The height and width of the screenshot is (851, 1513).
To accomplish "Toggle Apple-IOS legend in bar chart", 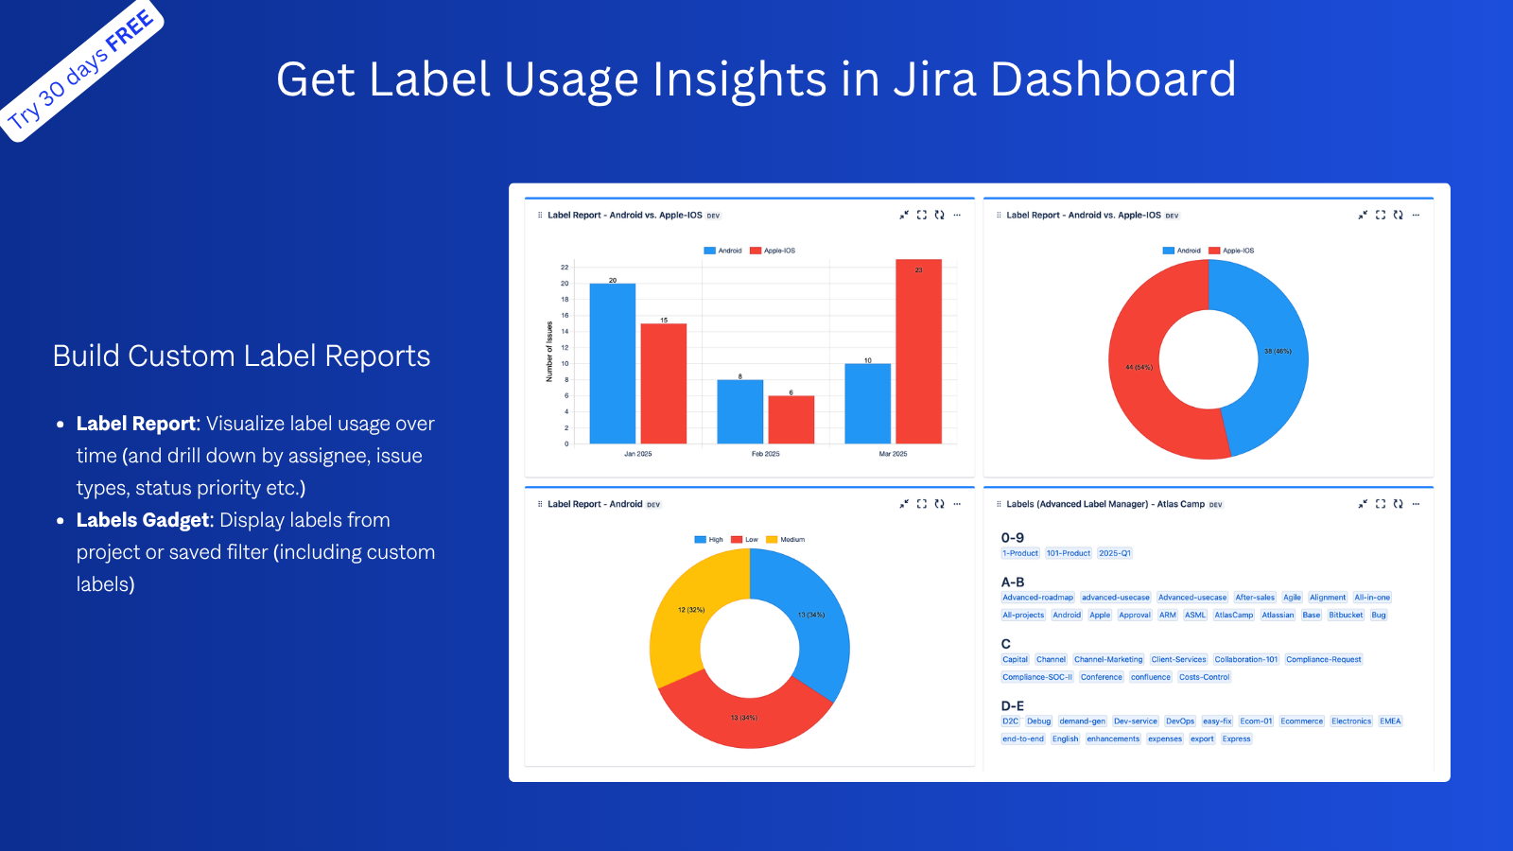I will (773, 251).
